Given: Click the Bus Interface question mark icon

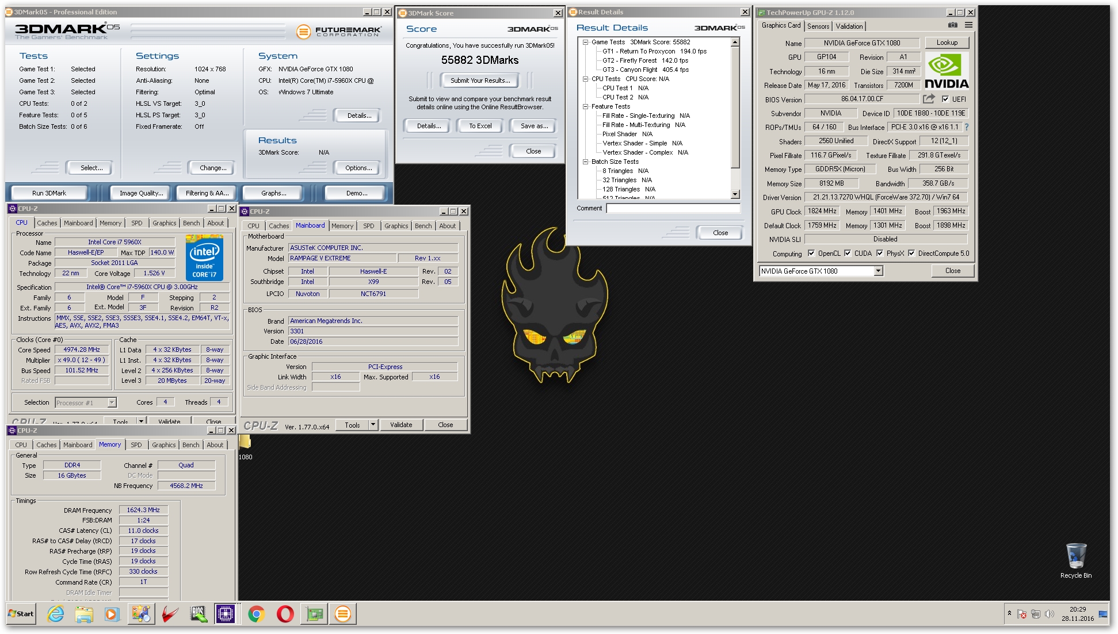Looking at the screenshot, I should [967, 127].
